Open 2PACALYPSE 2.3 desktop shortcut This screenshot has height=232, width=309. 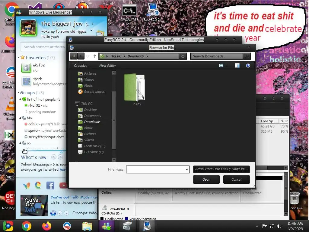pyautogui.click(x=129, y=14)
